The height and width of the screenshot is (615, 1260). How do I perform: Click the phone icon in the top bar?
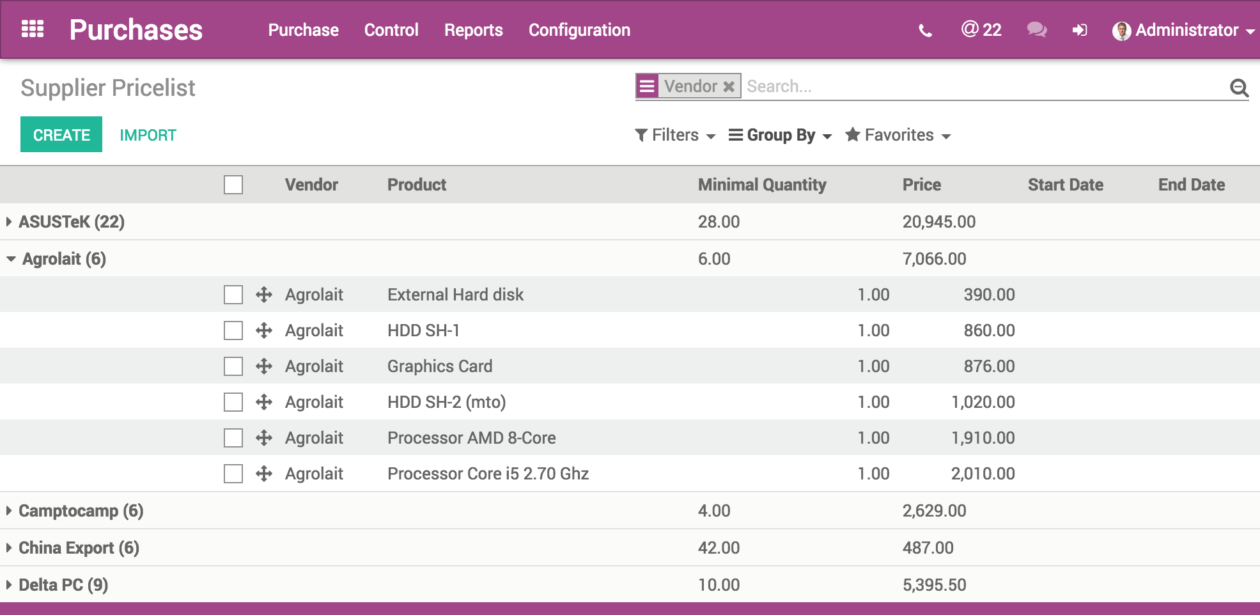[925, 29]
